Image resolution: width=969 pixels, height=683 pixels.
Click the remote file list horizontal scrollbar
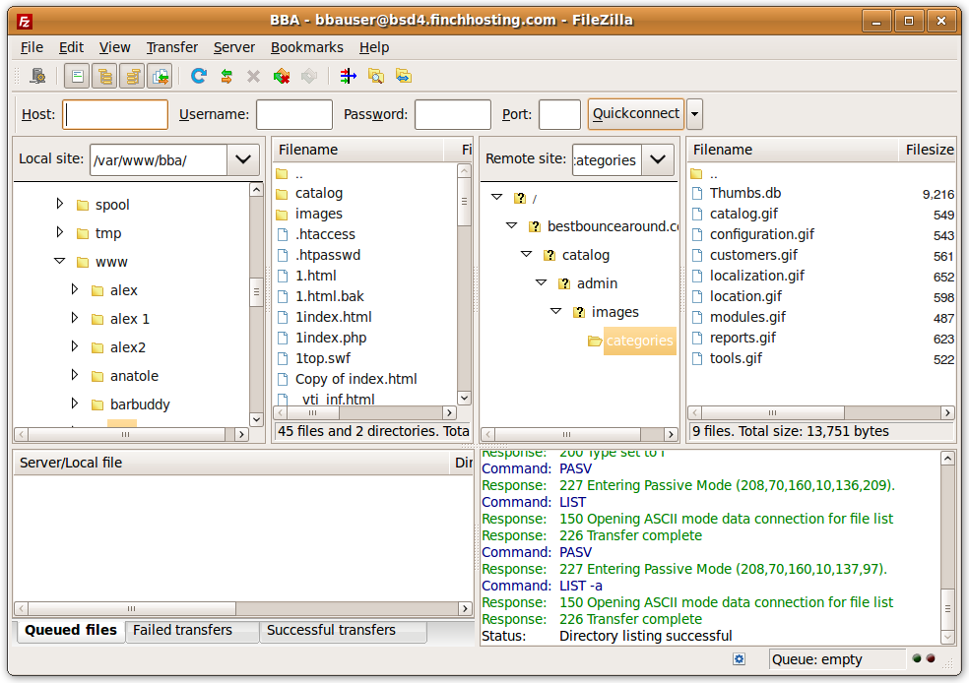(820, 412)
